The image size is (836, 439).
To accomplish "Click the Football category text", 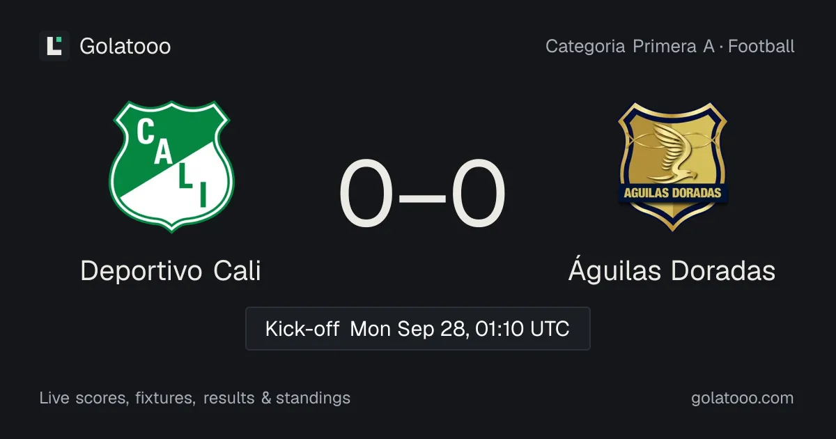I will [761, 47].
